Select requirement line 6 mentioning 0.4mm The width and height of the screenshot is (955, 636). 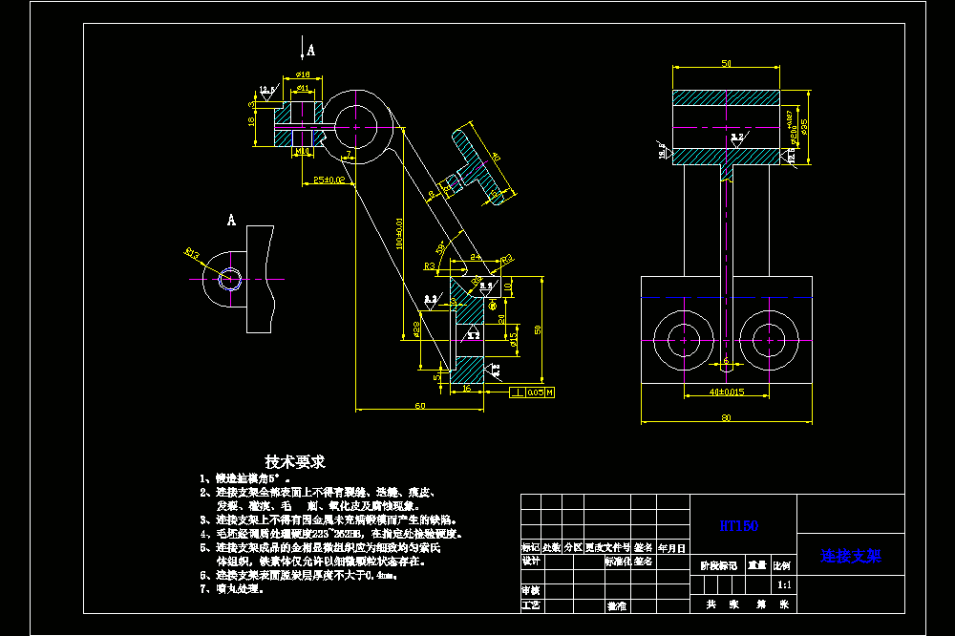coord(299,575)
